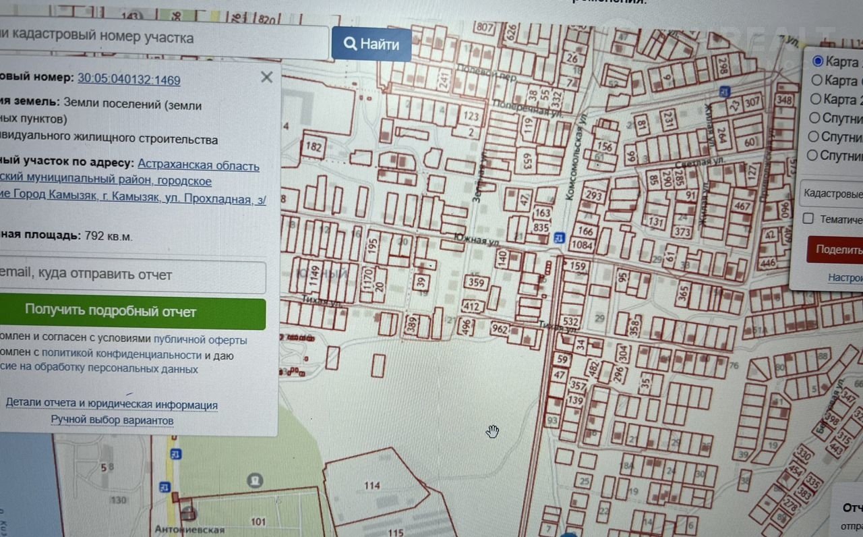Viewport: 863px width, 537px height.
Task: Click Получить подробный отчет green button
Action: (x=111, y=311)
